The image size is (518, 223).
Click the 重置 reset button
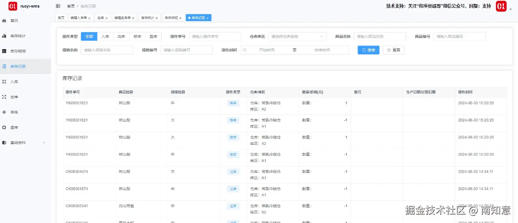pyautogui.click(x=394, y=50)
